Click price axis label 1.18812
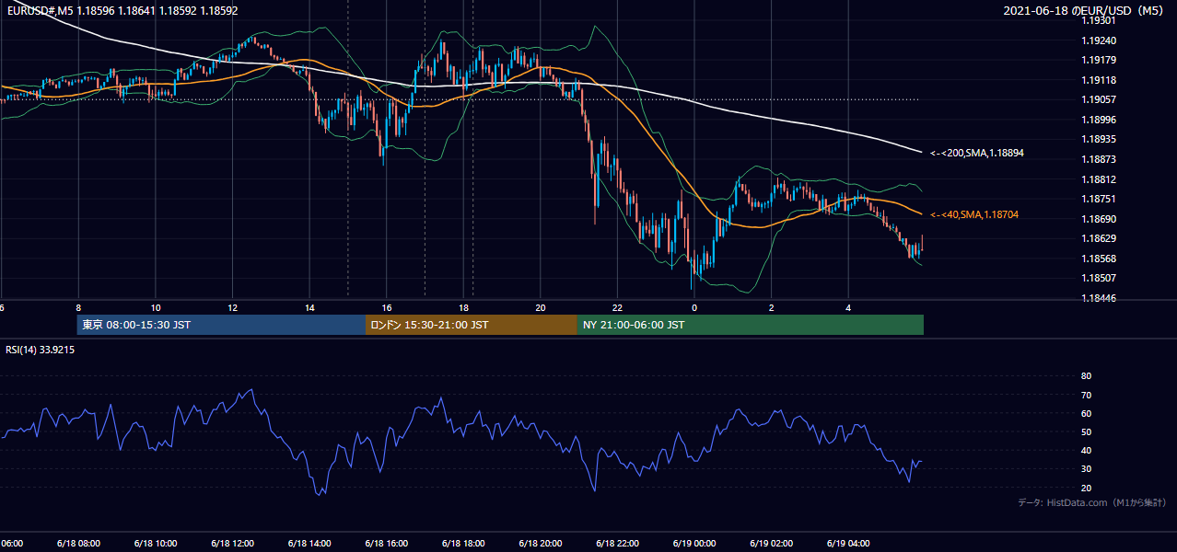The width and height of the screenshot is (1177, 552). point(1098,179)
